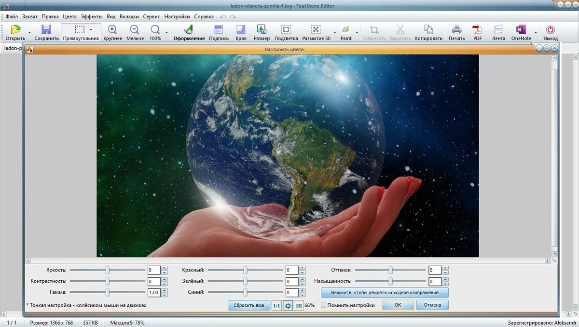Set zoom with the 100% magnifier icon
579x327 pixels.
click(155, 30)
